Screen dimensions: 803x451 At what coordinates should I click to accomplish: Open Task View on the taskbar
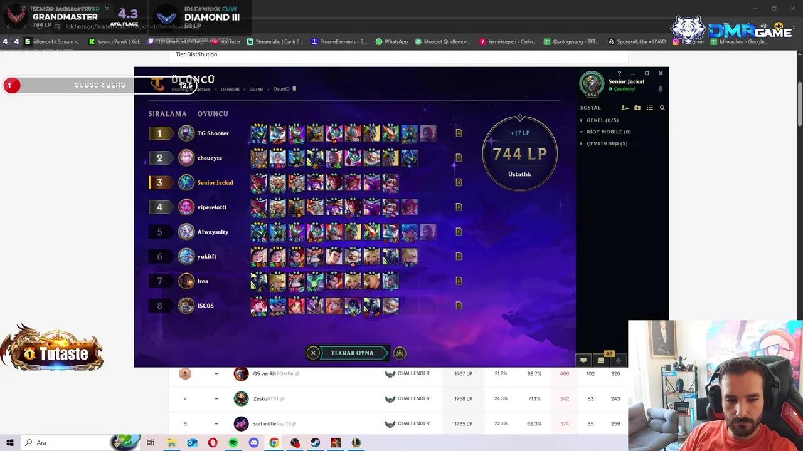[x=151, y=443]
